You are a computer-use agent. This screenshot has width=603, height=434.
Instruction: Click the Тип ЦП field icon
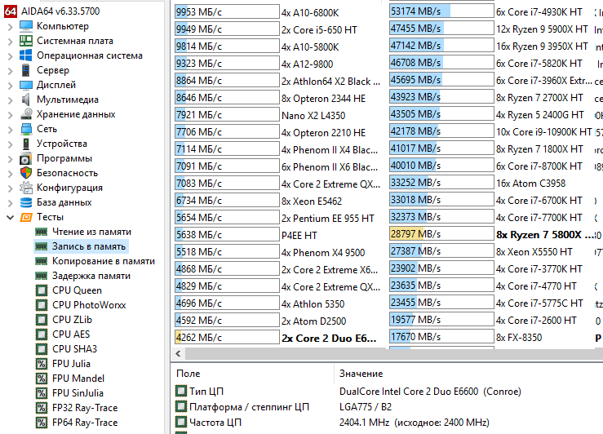coord(181,391)
